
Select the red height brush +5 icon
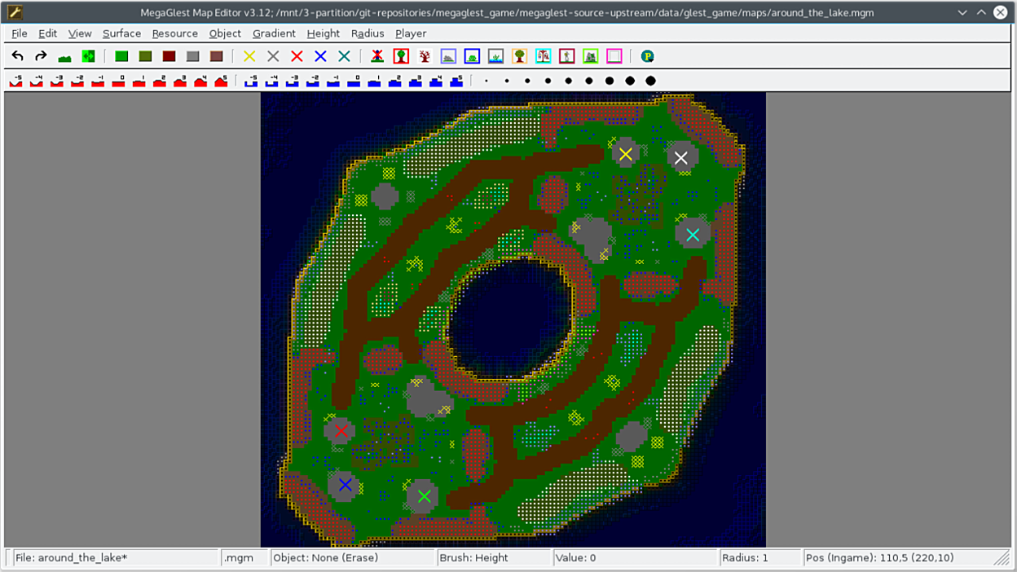click(221, 81)
